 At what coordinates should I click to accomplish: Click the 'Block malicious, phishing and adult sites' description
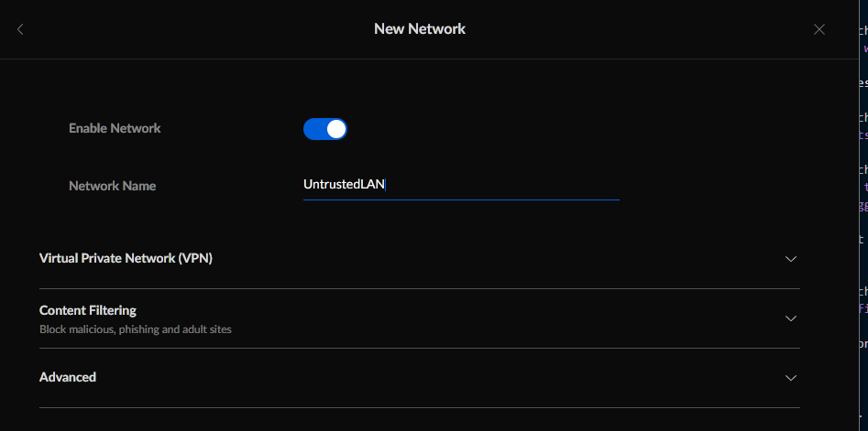click(x=136, y=329)
